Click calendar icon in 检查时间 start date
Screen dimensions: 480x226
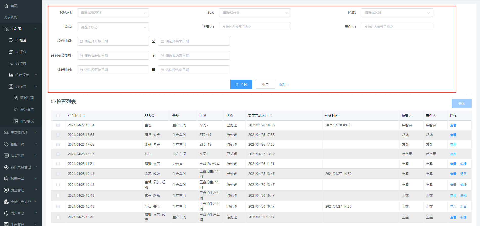click(x=81, y=41)
